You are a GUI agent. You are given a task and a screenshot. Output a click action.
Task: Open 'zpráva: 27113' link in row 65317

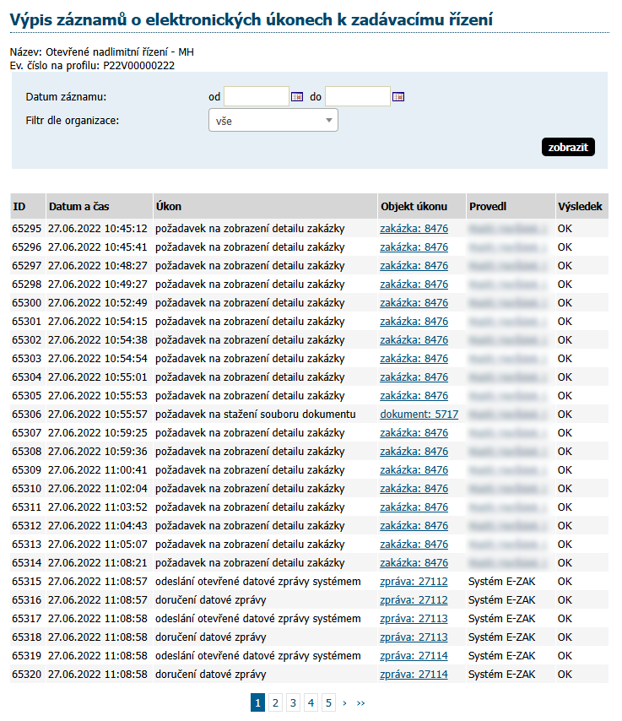[x=414, y=619]
